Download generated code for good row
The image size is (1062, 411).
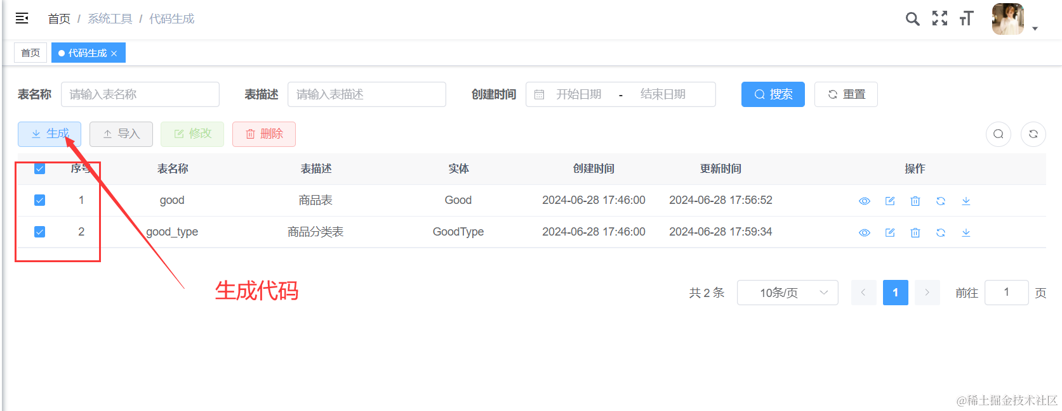[966, 201]
